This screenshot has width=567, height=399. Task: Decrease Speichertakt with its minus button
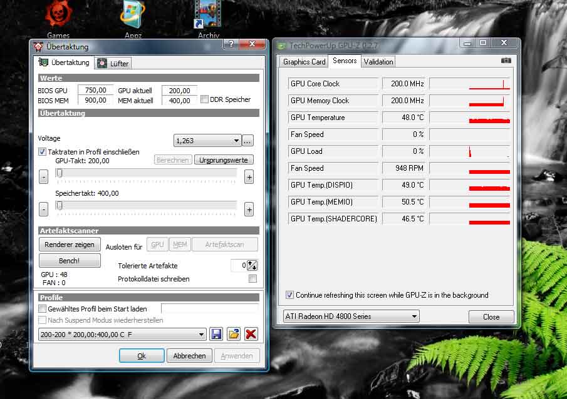(x=43, y=210)
